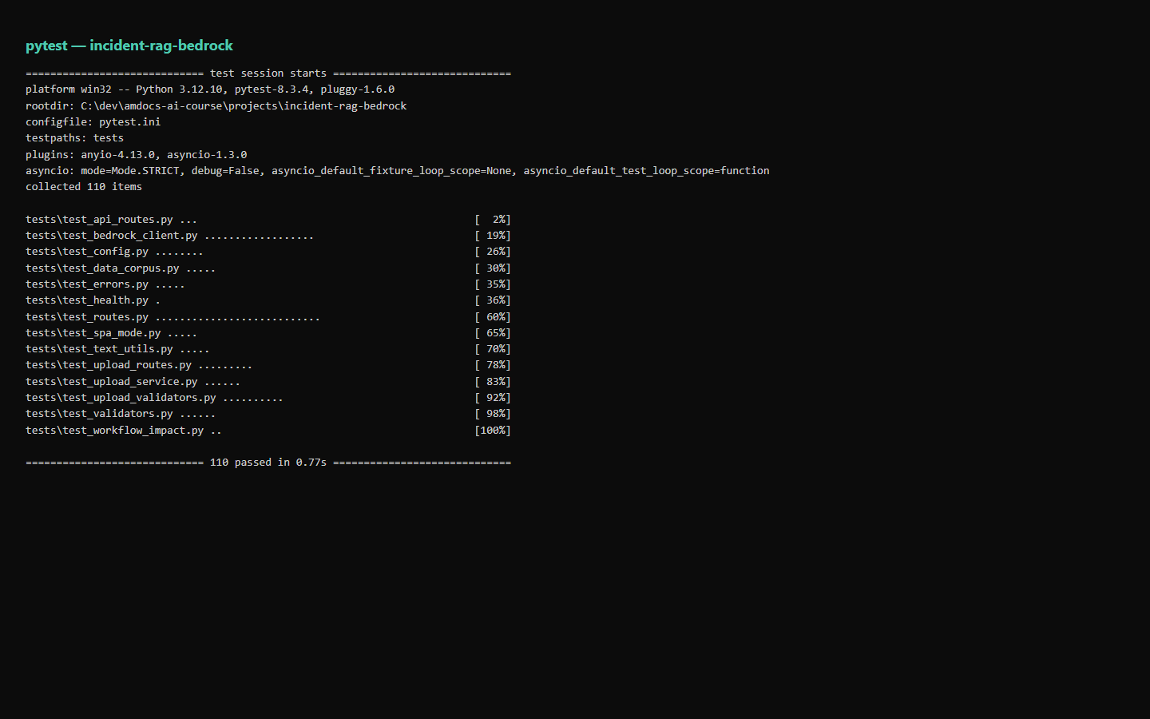The image size is (1150, 719).
Task: Click the [ 60%] progress value
Action: click(x=493, y=317)
